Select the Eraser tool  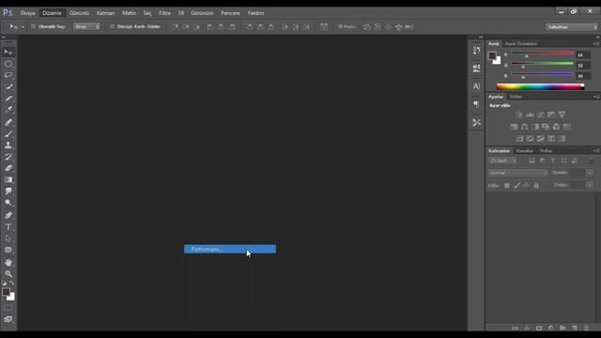[8, 168]
